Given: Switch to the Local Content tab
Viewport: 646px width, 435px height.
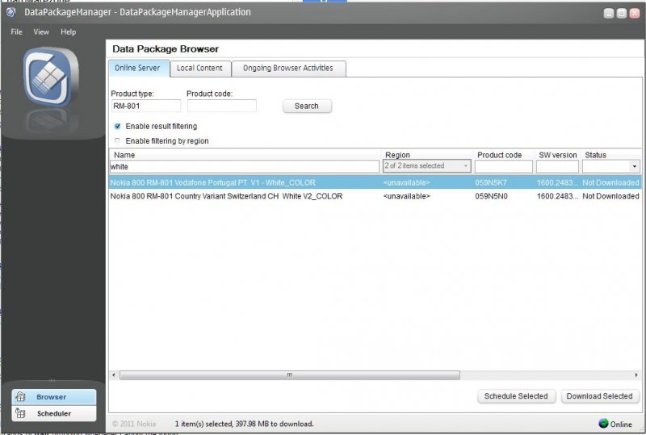Looking at the screenshot, I should click(199, 69).
